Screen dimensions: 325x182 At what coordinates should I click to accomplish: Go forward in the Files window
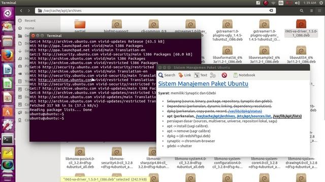[x=28, y=11]
